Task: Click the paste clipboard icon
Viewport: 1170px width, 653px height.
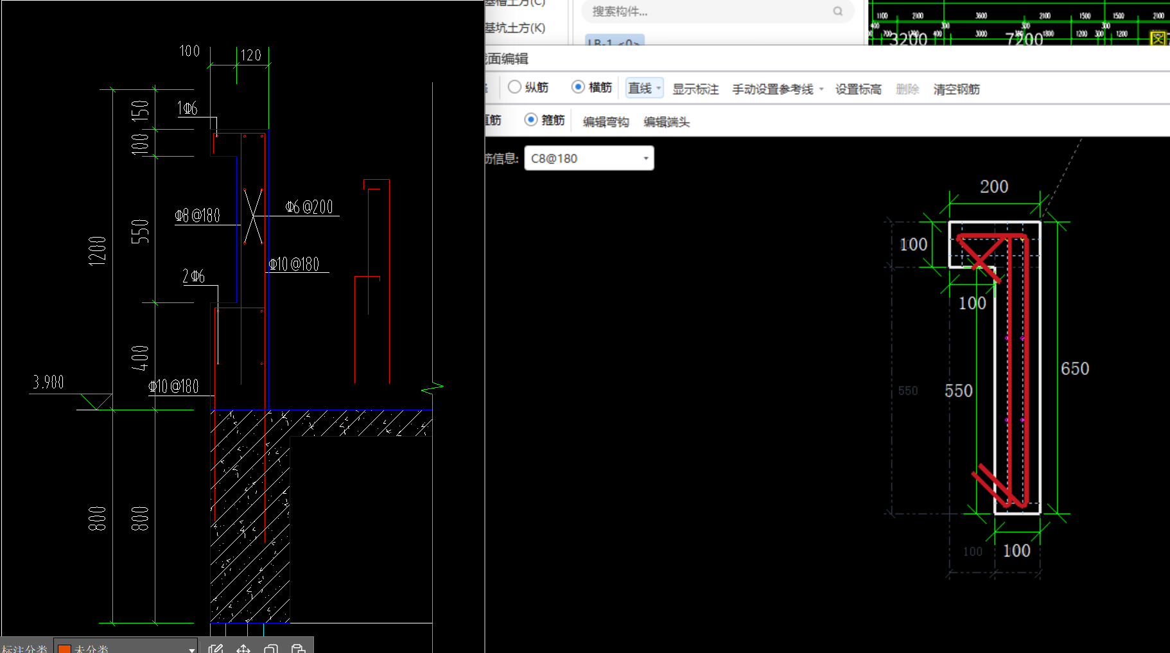Action: point(298,649)
